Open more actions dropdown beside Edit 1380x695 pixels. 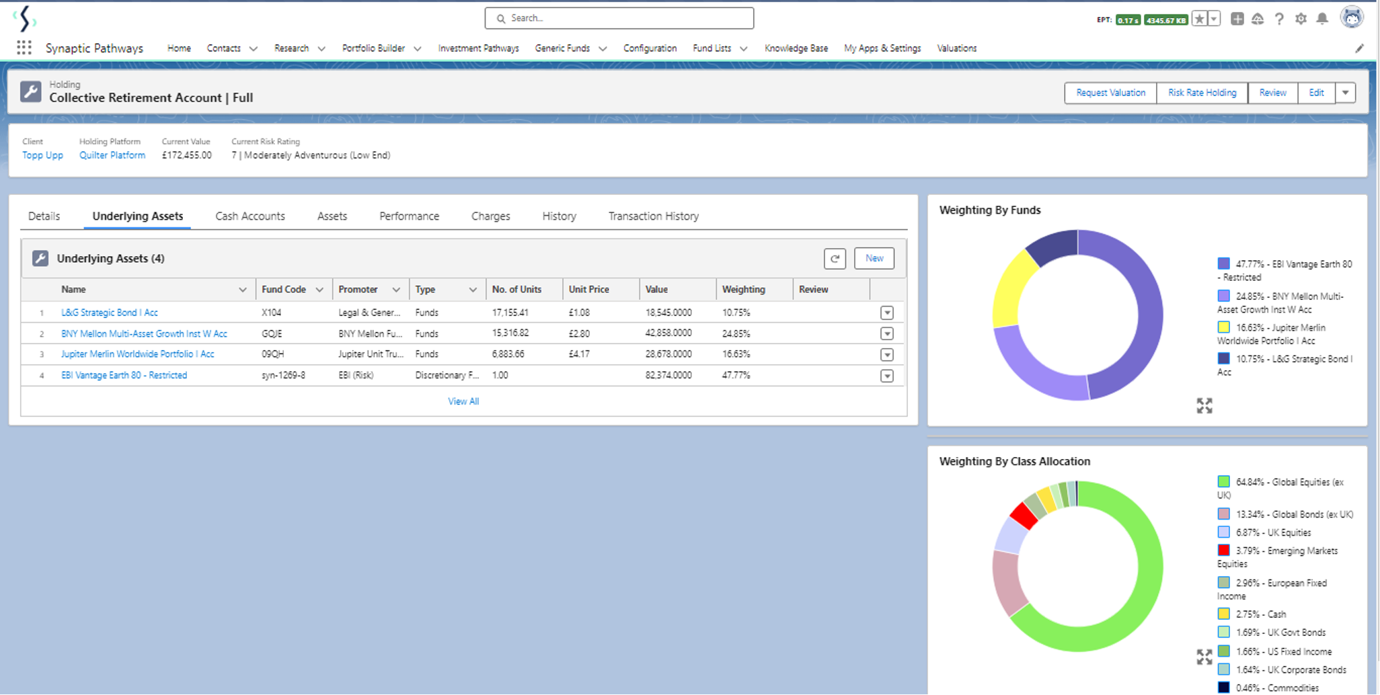[x=1346, y=93]
